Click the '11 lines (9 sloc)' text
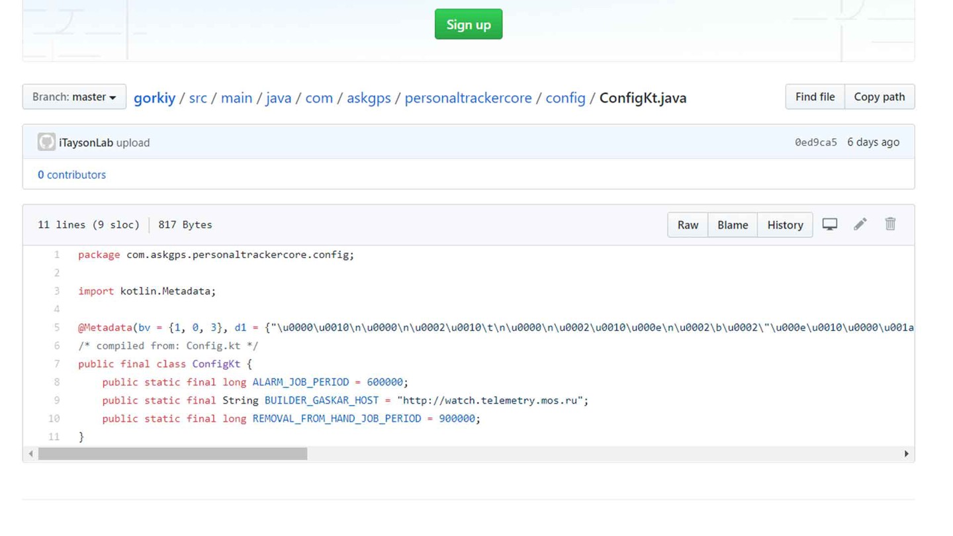The image size is (953, 536). [x=89, y=225]
